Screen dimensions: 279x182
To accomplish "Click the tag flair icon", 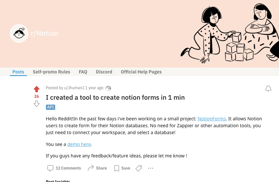I will [x=139, y=168].
